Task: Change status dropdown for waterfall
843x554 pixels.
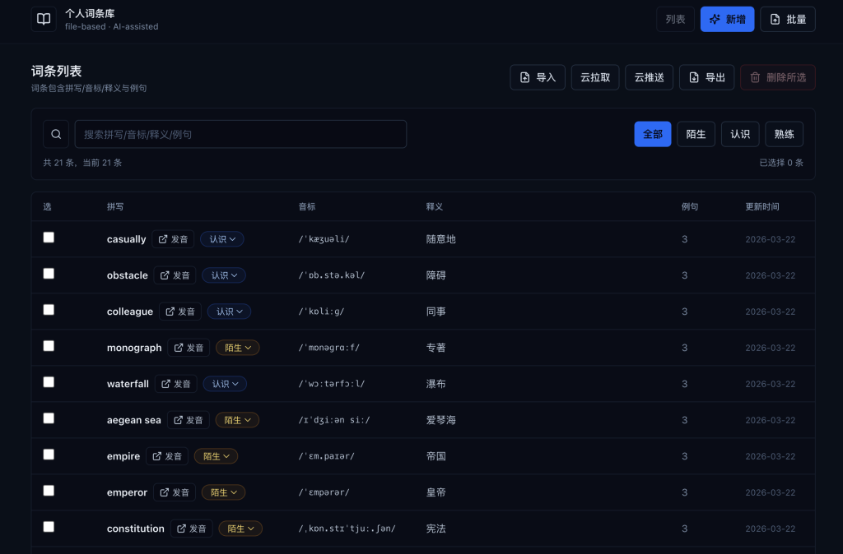Action: (225, 384)
